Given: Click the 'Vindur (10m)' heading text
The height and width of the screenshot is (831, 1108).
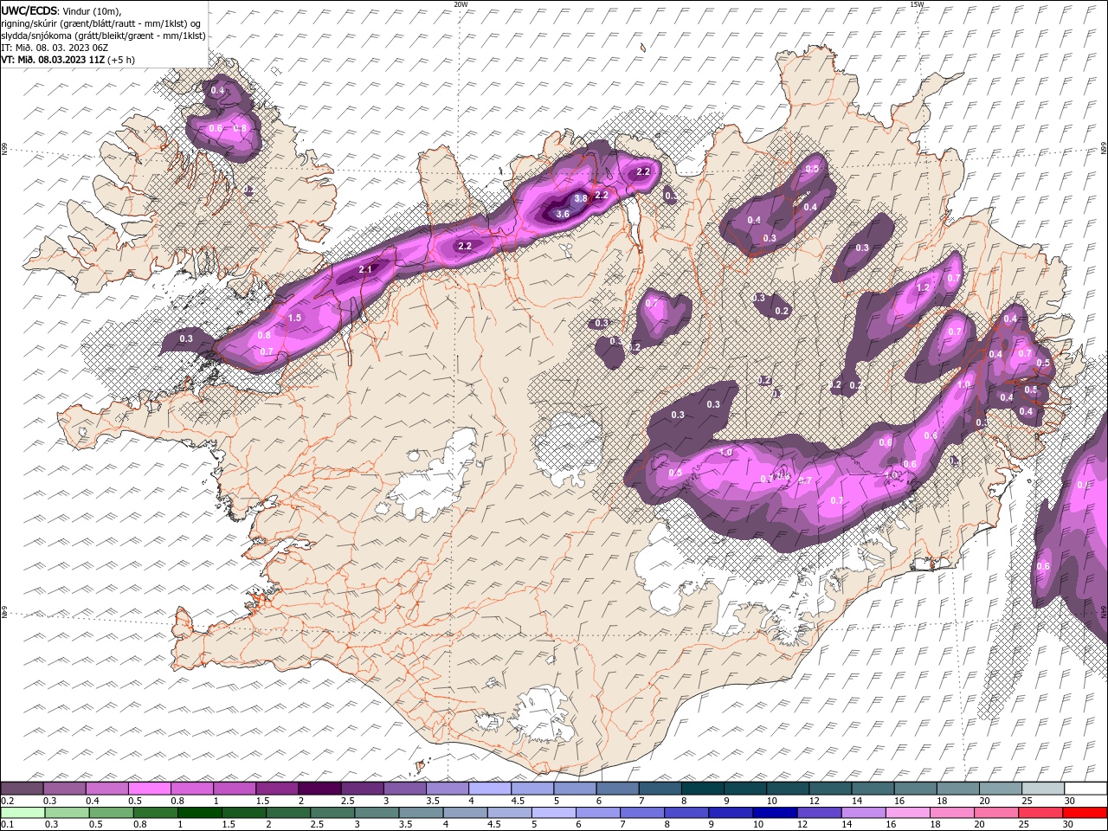Looking at the screenshot, I should pyautogui.click(x=93, y=10).
